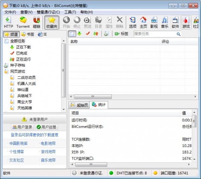Viewport: 201px width, 179px height.
Task: Select All Tasks (全部任务) tree item
Action: point(17,41)
